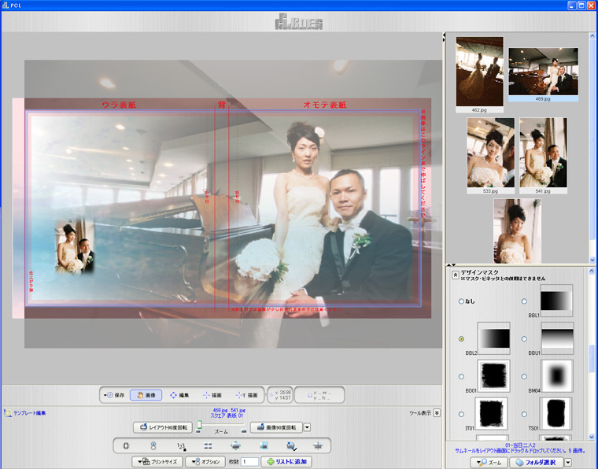This screenshot has height=469, width=598.
Task: Collapse the デザインマスク panel
Action: [455, 274]
